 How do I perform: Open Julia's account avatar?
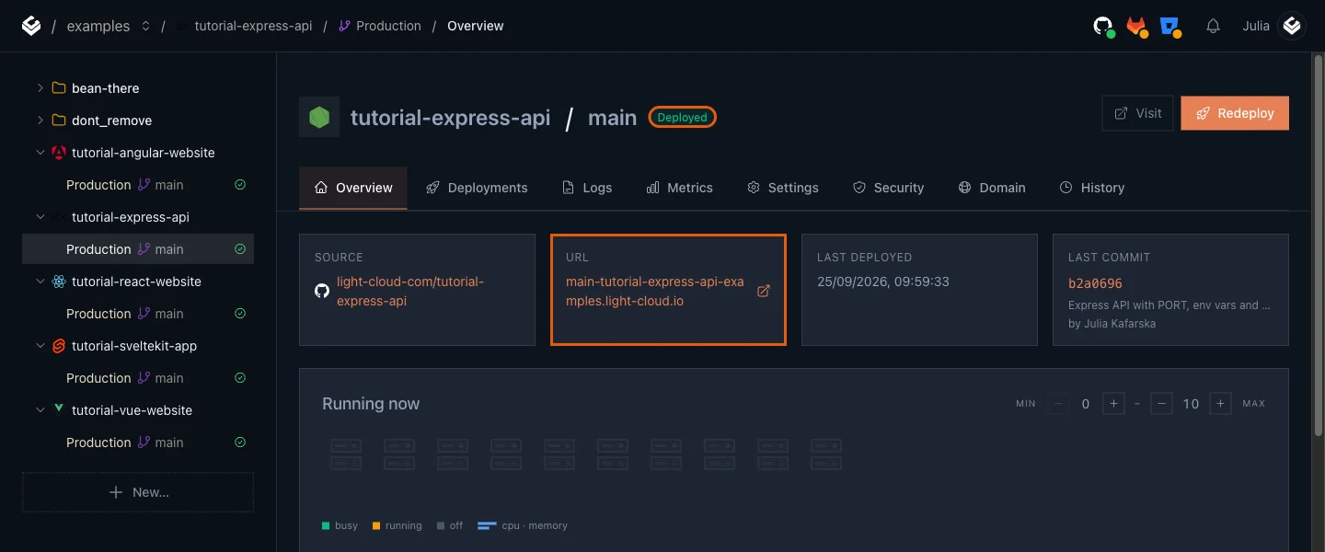pos(1293,26)
